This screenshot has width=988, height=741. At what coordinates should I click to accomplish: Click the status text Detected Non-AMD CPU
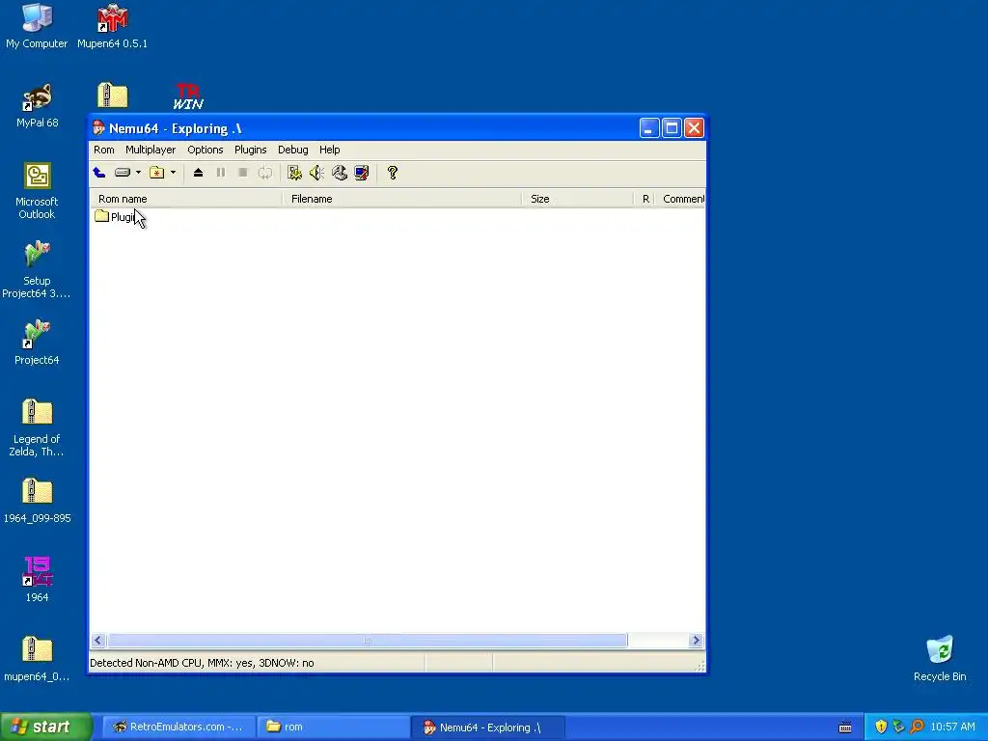(202, 663)
